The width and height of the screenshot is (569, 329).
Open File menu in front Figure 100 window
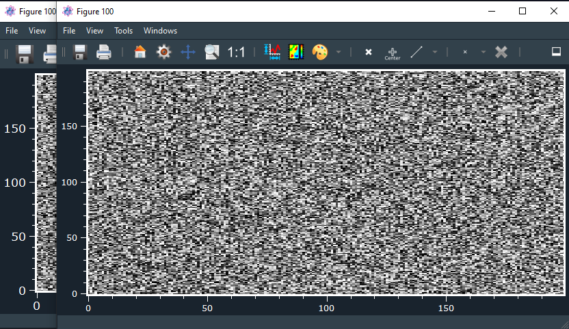69,31
